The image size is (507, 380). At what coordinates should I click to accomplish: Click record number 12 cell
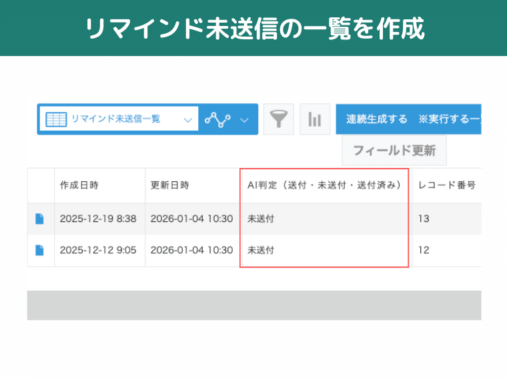tap(424, 251)
